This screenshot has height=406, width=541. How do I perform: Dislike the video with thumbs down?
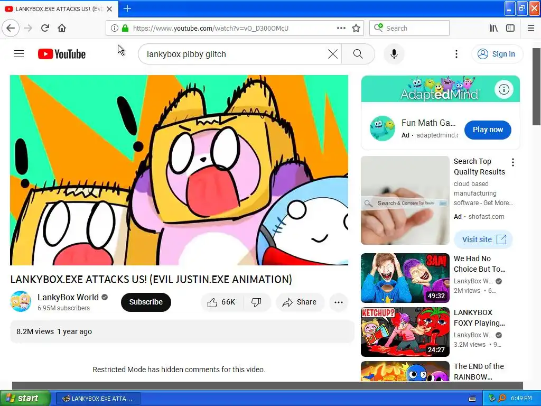pyautogui.click(x=256, y=302)
